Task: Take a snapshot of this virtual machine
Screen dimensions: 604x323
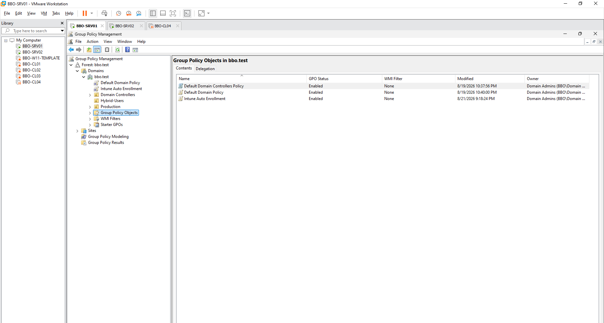Action: 118,13
